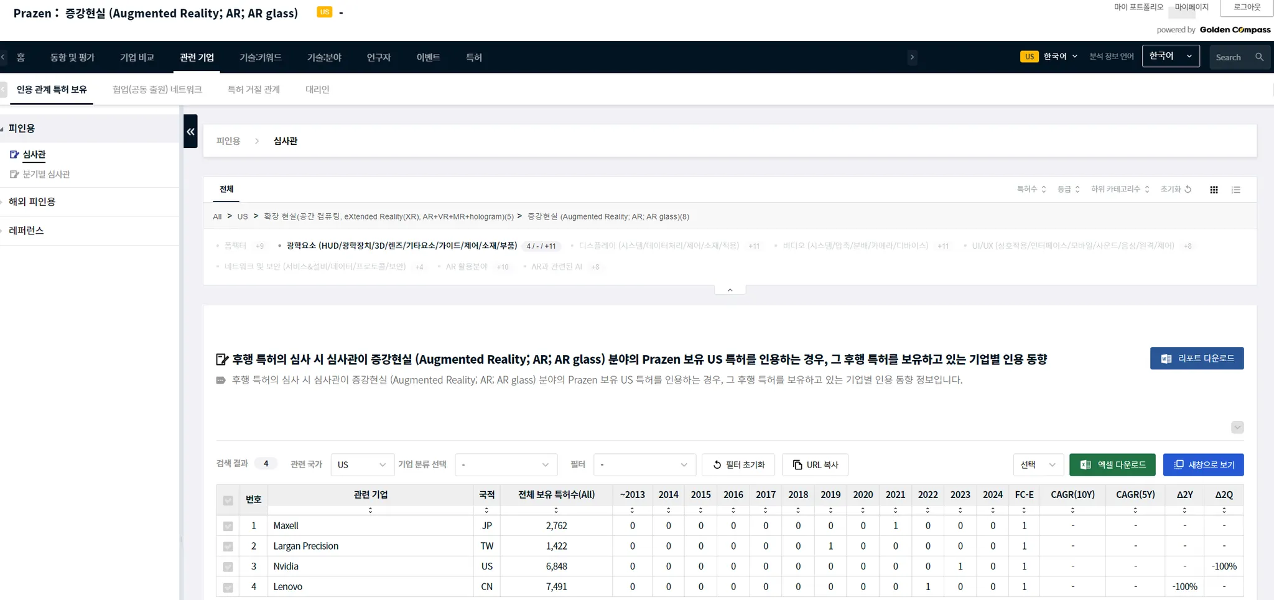
Task: Open the 분석 정보 언어 dropdown
Action: coord(1171,56)
